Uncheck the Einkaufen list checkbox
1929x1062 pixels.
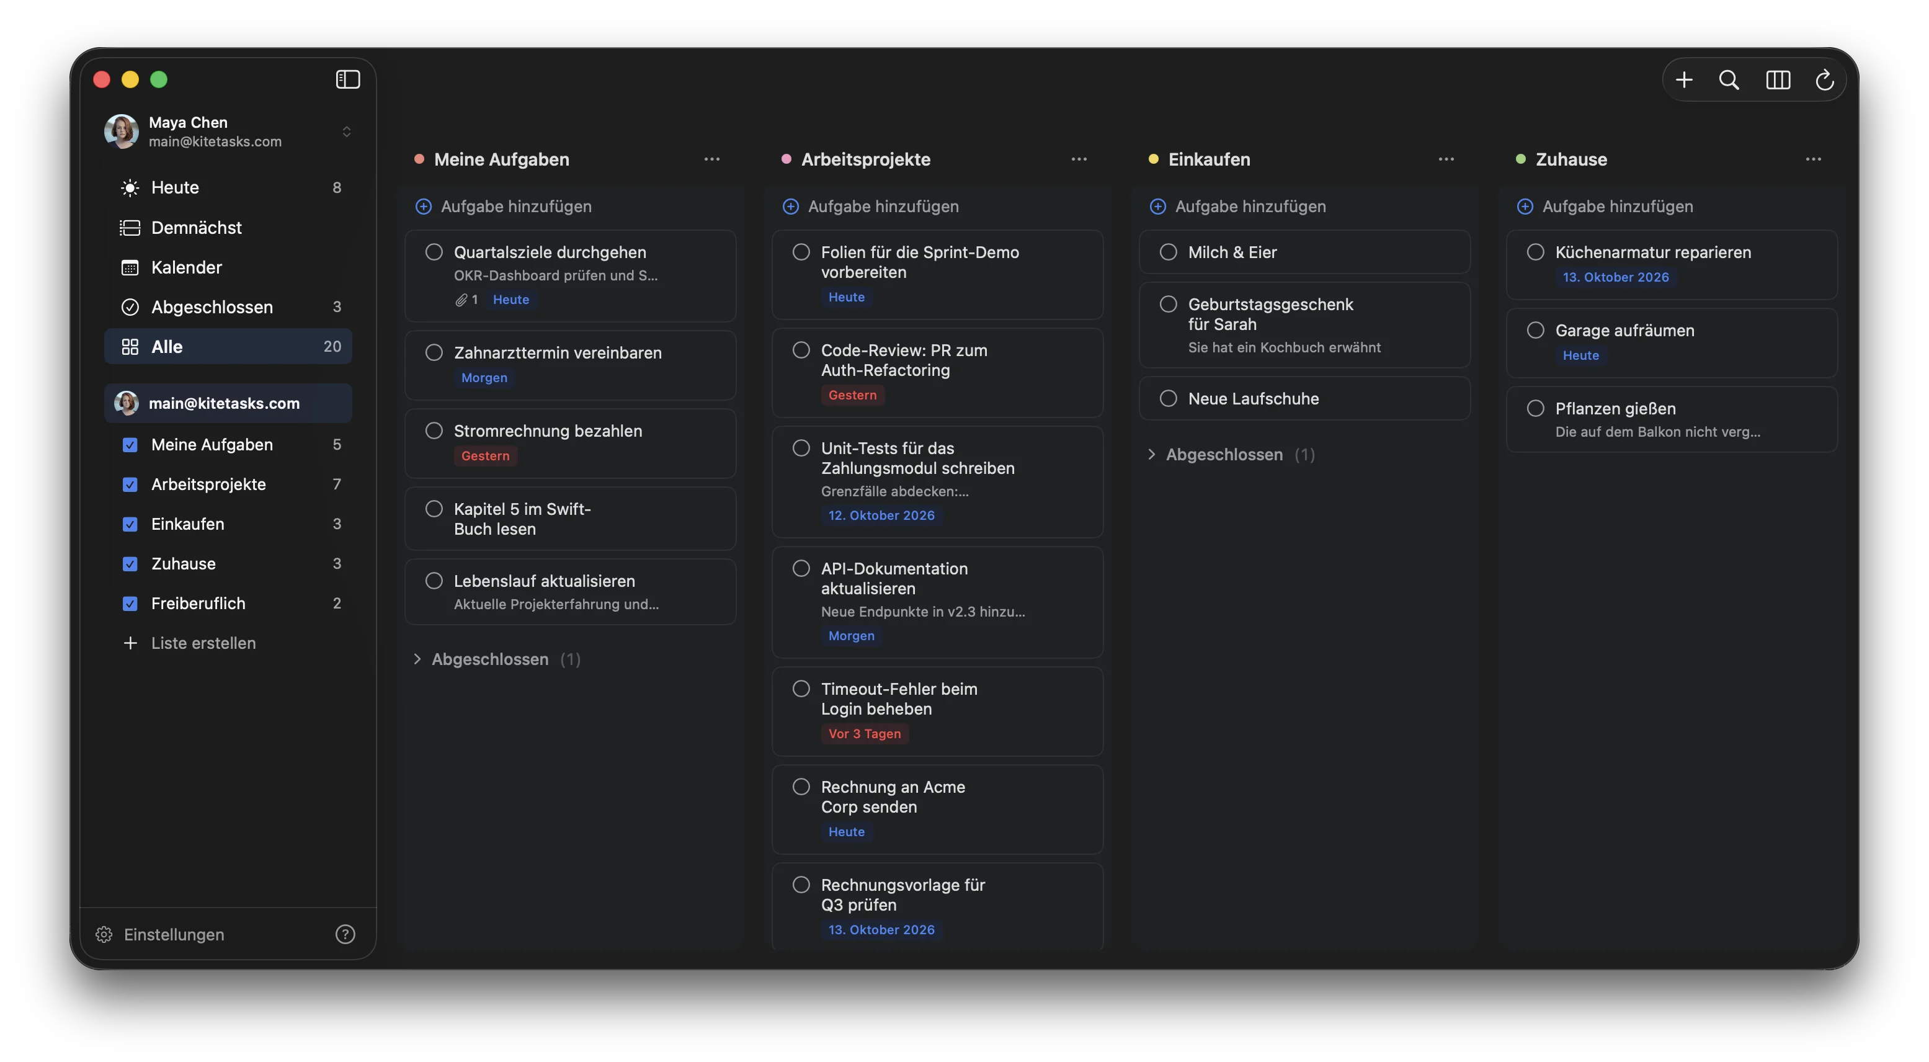tap(130, 524)
